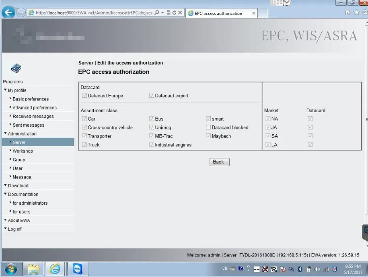Screen dimensions: 368x277
Task: Collapse the My profile menu section
Action: click(x=17, y=90)
